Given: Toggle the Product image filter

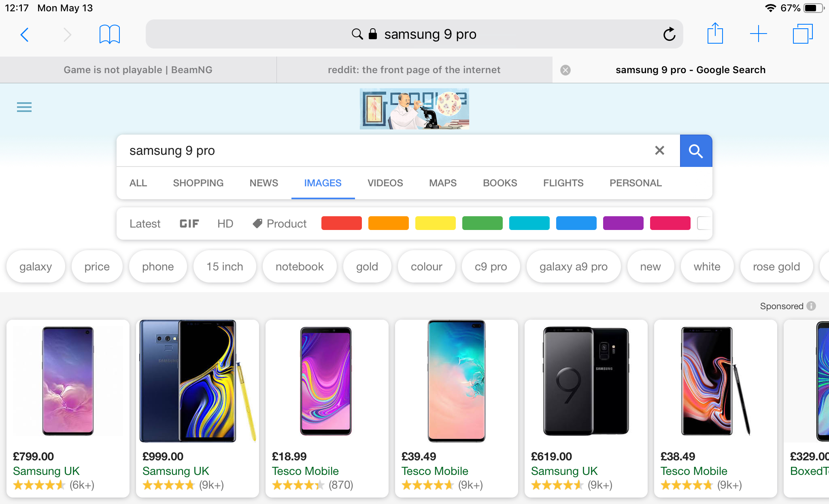Looking at the screenshot, I should tap(280, 224).
